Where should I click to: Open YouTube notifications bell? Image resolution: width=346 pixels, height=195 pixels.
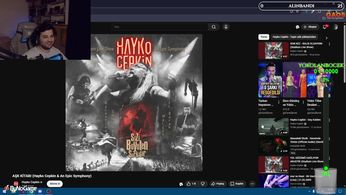pos(325,27)
